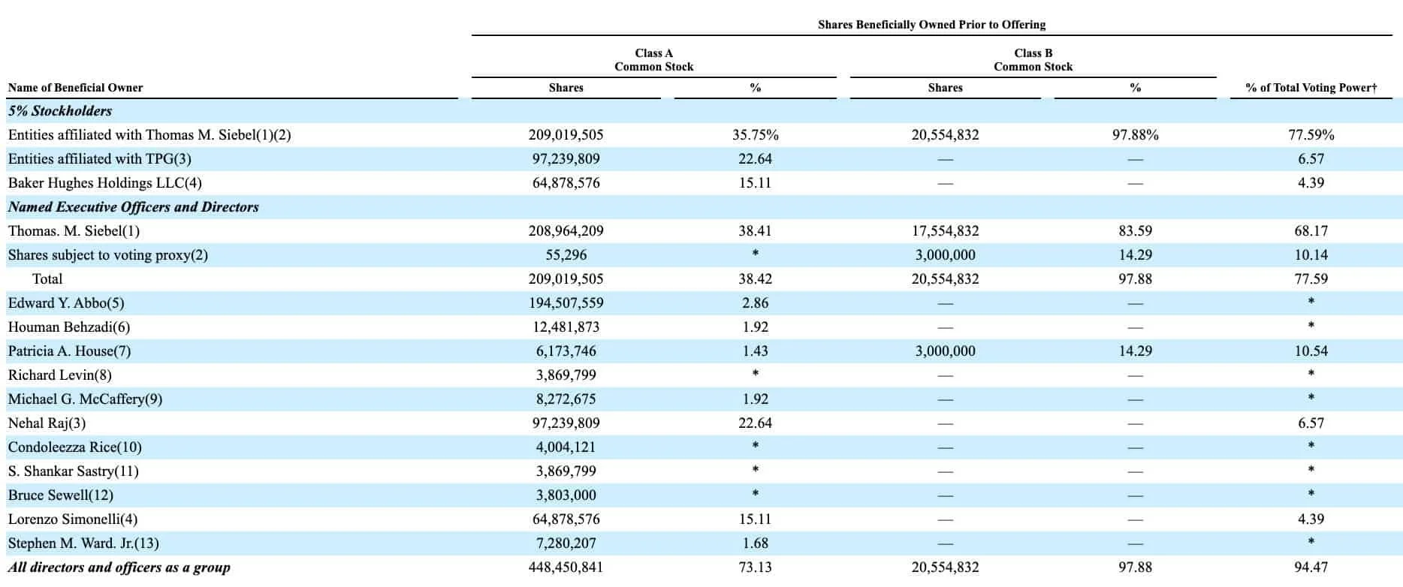Select share count 12,481,873
The image size is (1403, 587).
(x=566, y=327)
